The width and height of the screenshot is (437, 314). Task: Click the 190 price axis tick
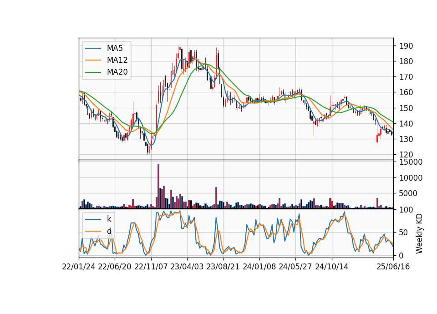coord(406,46)
